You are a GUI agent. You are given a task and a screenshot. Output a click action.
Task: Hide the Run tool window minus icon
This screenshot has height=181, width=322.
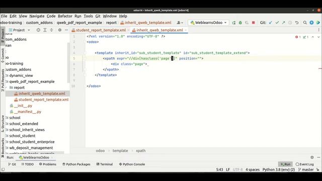click(318, 157)
